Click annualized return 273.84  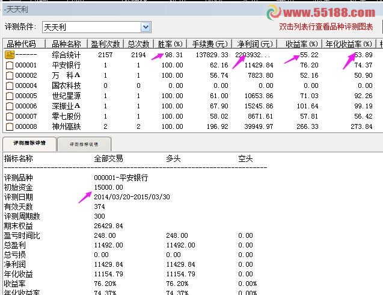click(x=361, y=126)
